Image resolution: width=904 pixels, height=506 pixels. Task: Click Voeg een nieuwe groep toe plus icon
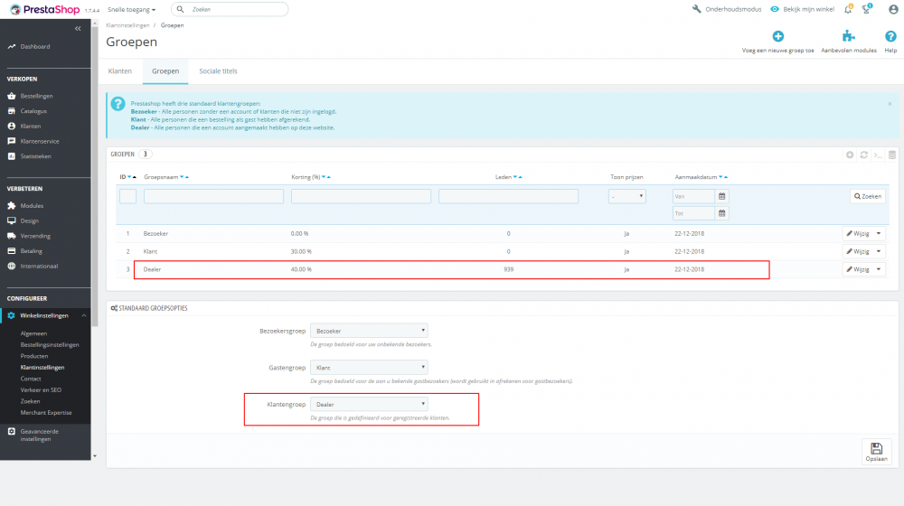[x=777, y=36]
